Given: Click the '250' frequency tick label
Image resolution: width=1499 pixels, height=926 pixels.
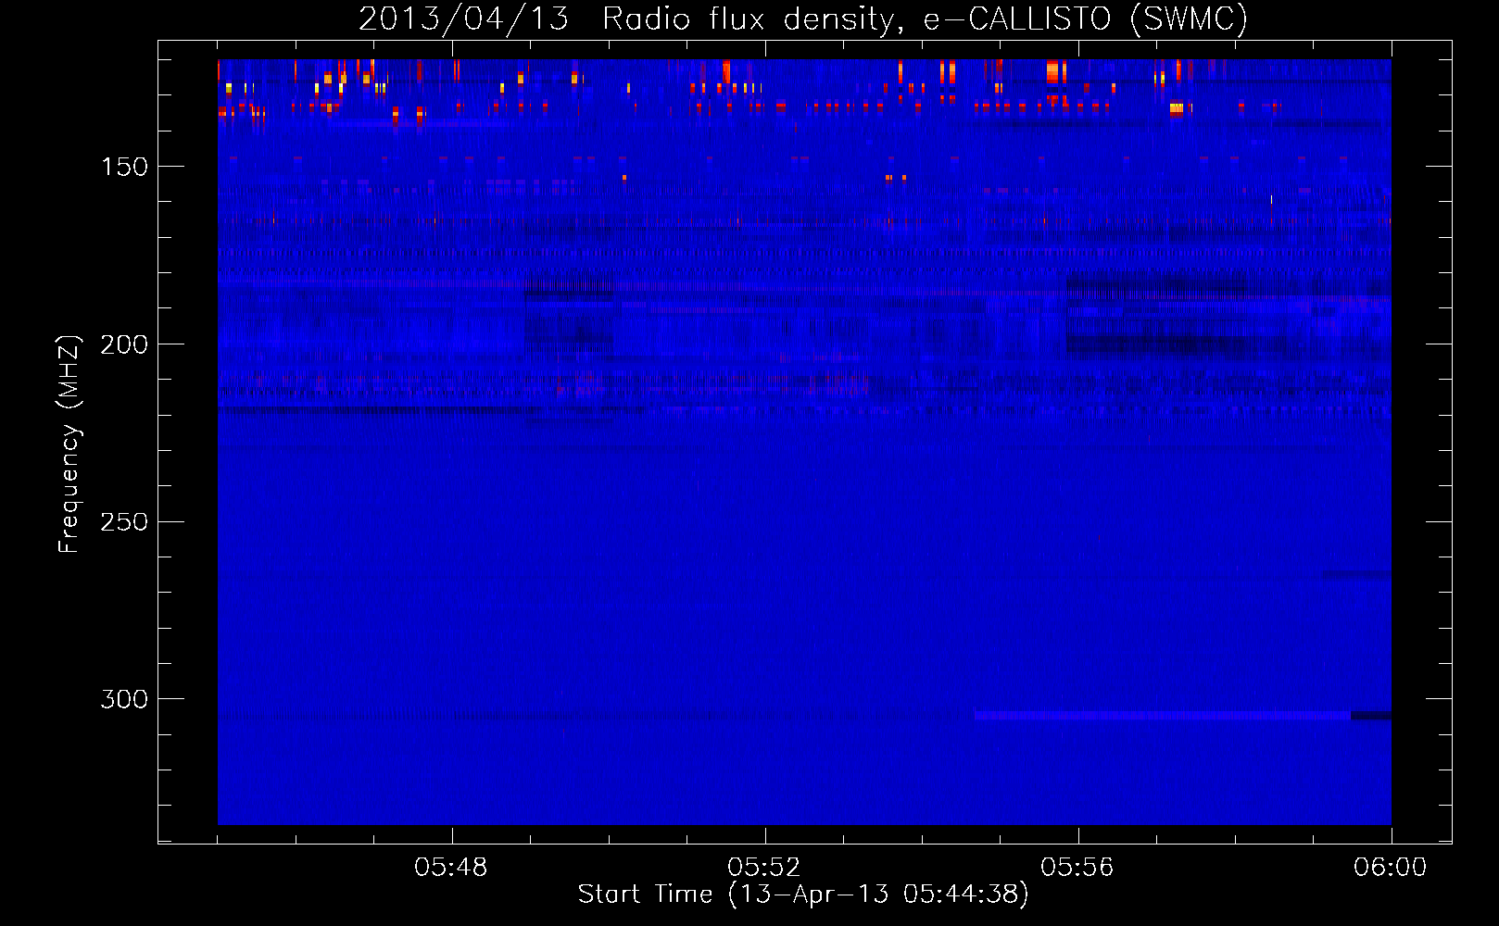Looking at the screenshot, I should tap(124, 522).
